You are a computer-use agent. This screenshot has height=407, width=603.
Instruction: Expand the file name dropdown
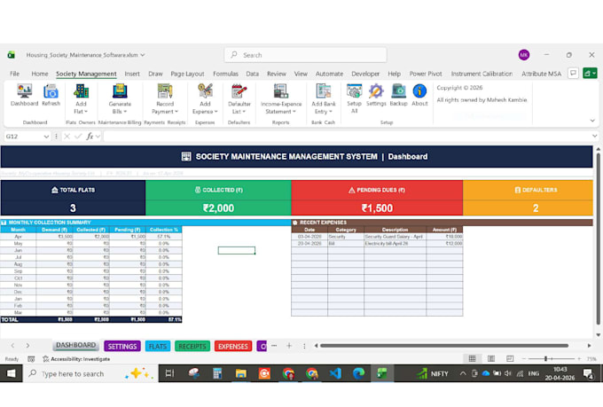pyautogui.click(x=143, y=55)
